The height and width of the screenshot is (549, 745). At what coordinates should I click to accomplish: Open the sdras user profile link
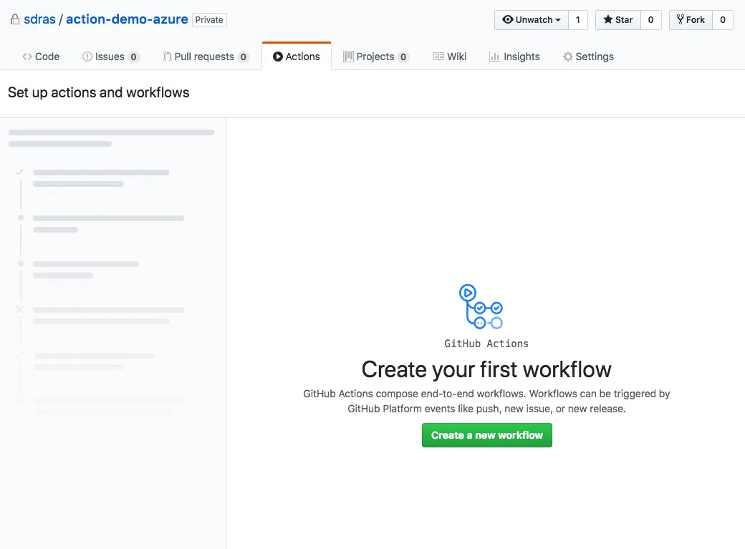pos(39,19)
